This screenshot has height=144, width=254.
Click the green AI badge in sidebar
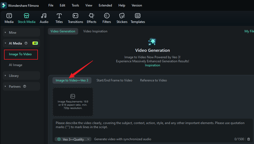click(35, 43)
